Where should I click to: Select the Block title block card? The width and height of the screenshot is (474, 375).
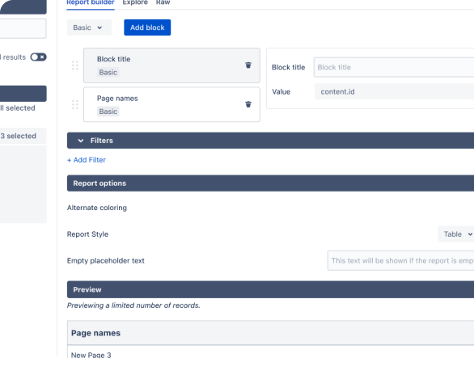tap(171, 65)
